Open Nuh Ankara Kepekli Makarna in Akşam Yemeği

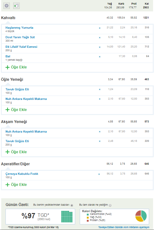click(26, 131)
